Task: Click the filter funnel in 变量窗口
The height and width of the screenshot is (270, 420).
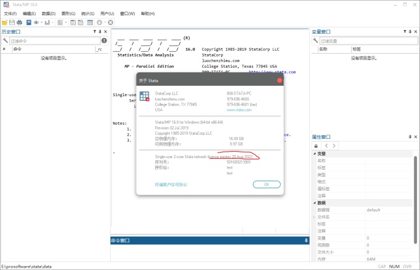Action: coord(405,31)
